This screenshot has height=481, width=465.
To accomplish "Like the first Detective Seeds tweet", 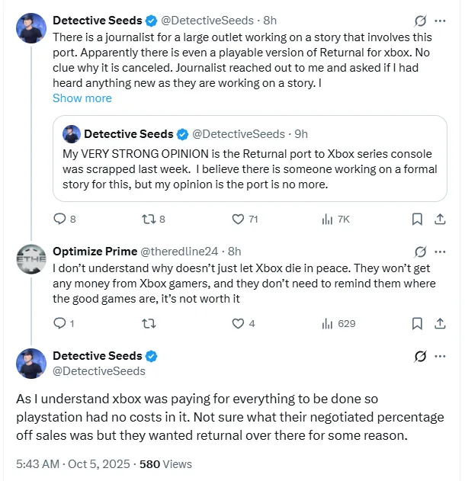I will [x=239, y=219].
